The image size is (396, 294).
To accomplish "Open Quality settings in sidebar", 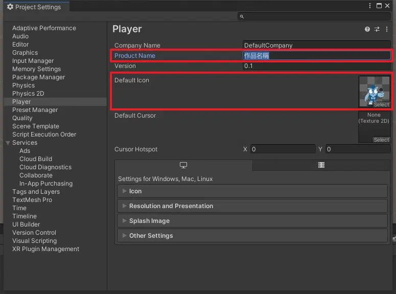I will tap(22, 118).
